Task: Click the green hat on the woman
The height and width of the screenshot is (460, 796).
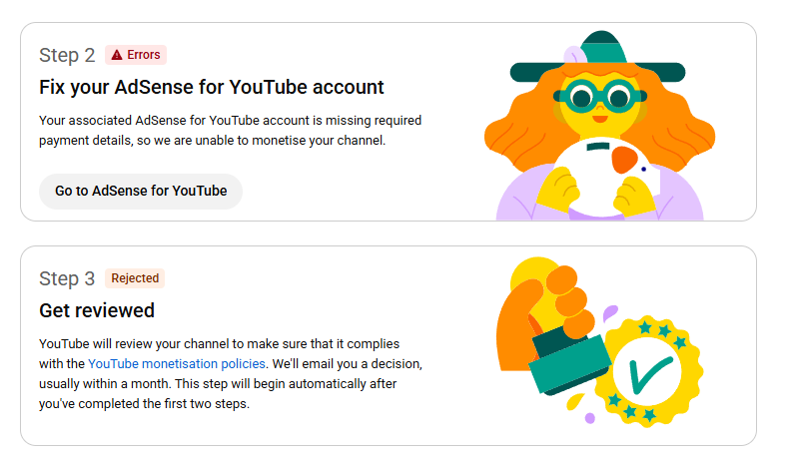Action: tap(597, 62)
